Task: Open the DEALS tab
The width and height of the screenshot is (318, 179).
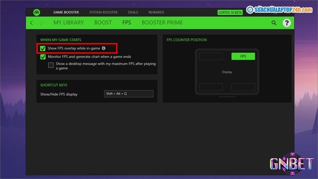Action: click(x=133, y=12)
